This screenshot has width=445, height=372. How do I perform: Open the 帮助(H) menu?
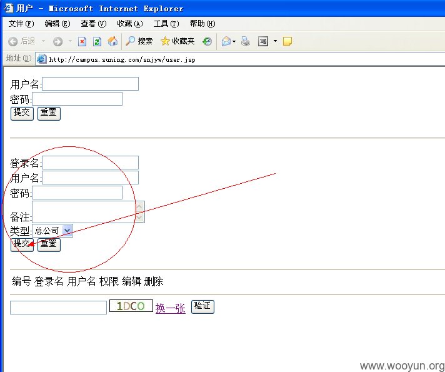tap(202, 24)
